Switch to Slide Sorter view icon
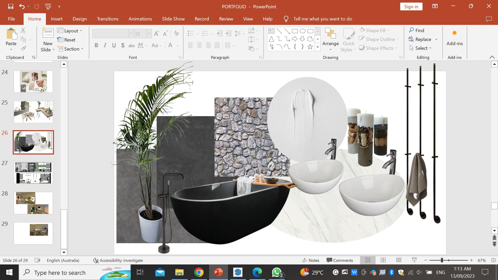 383,260
